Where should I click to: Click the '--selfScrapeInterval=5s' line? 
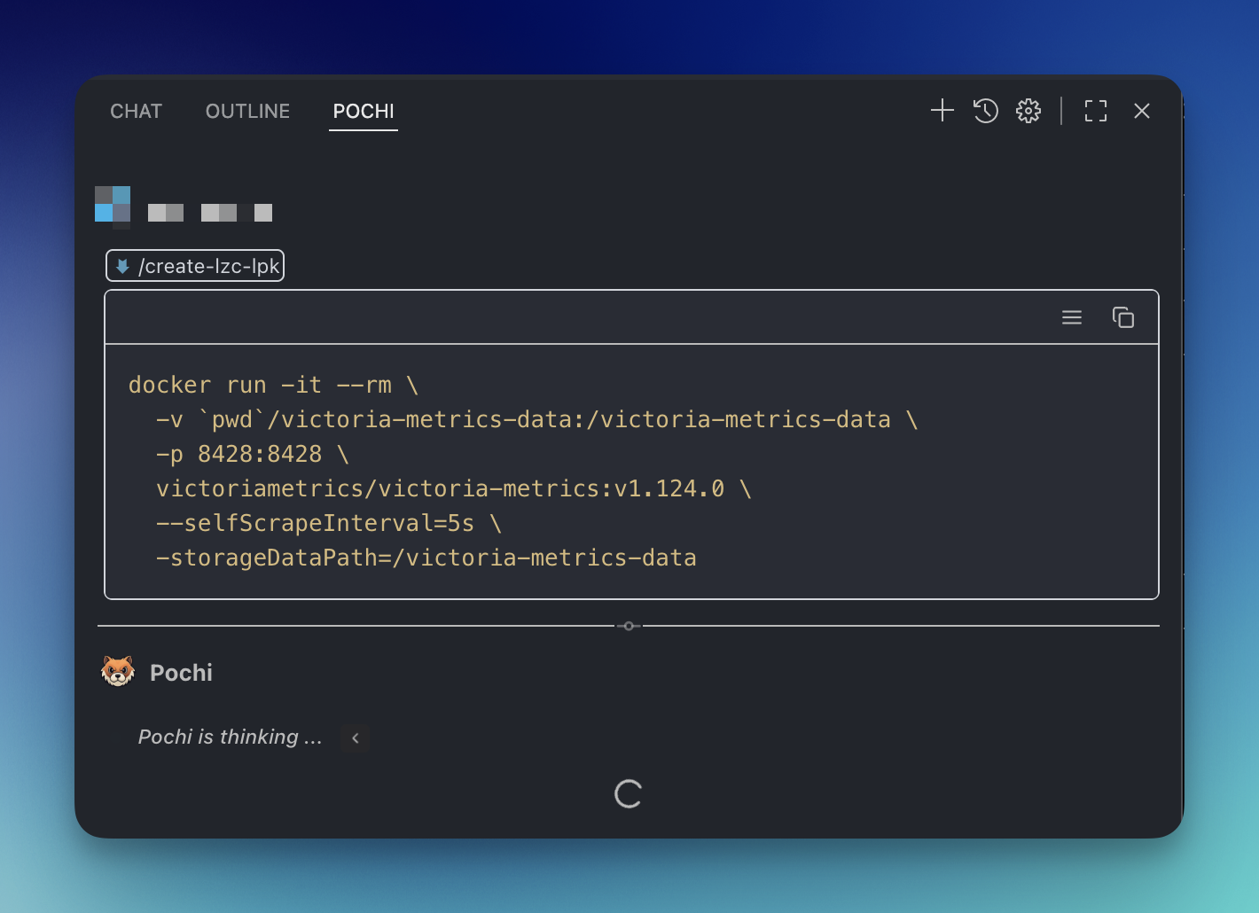pyautogui.click(x=329, y=523)
